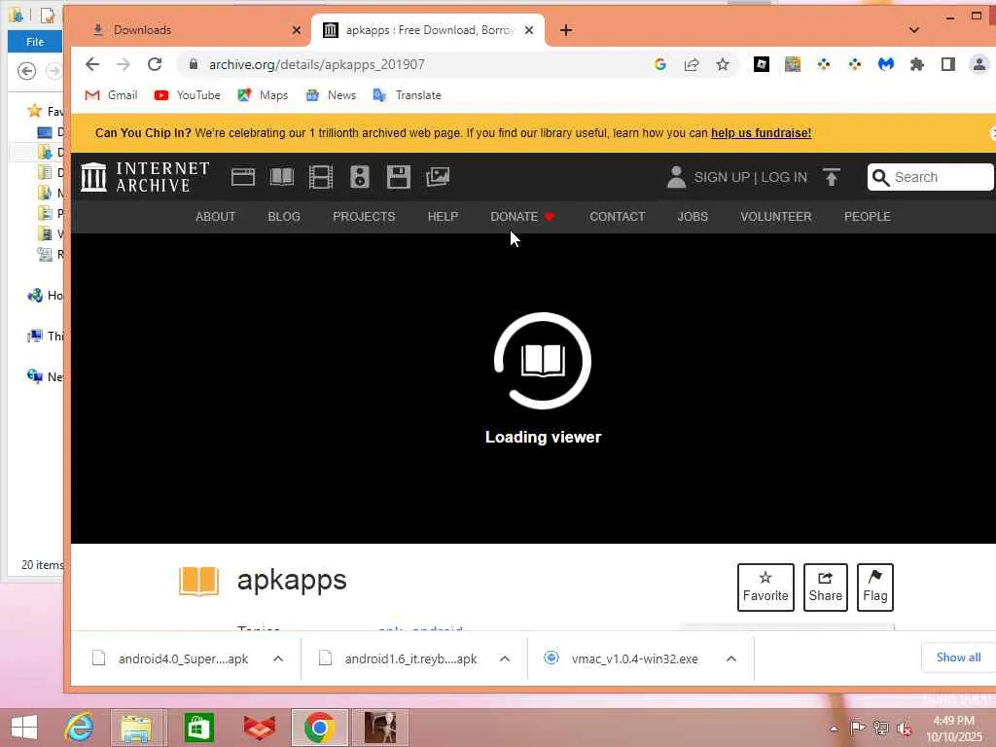Expand options for android1.6_it.reyb apk download
The height and width of the screenshot is (747, 996).
[505, 658]
